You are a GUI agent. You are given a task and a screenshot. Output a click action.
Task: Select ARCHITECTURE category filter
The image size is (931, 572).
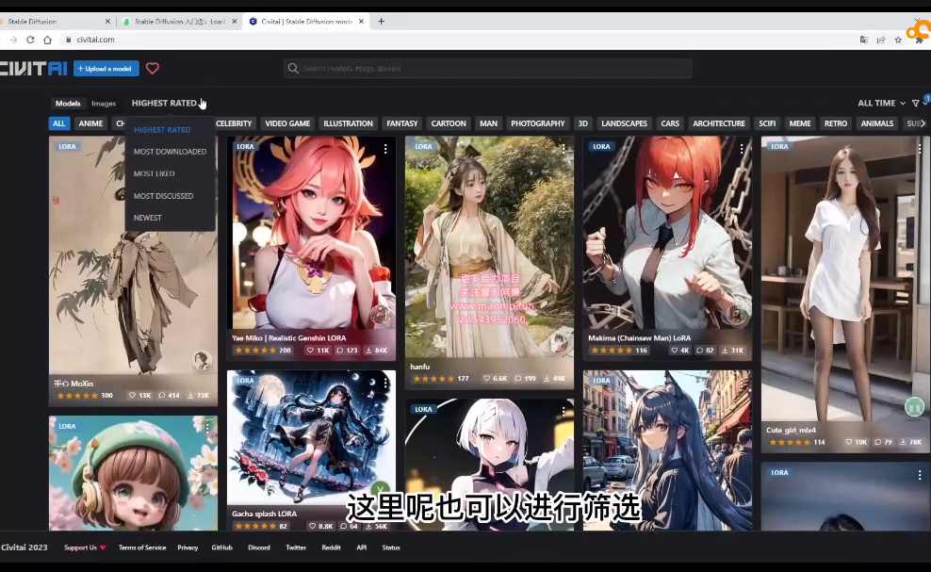click(x=719, y=123)
